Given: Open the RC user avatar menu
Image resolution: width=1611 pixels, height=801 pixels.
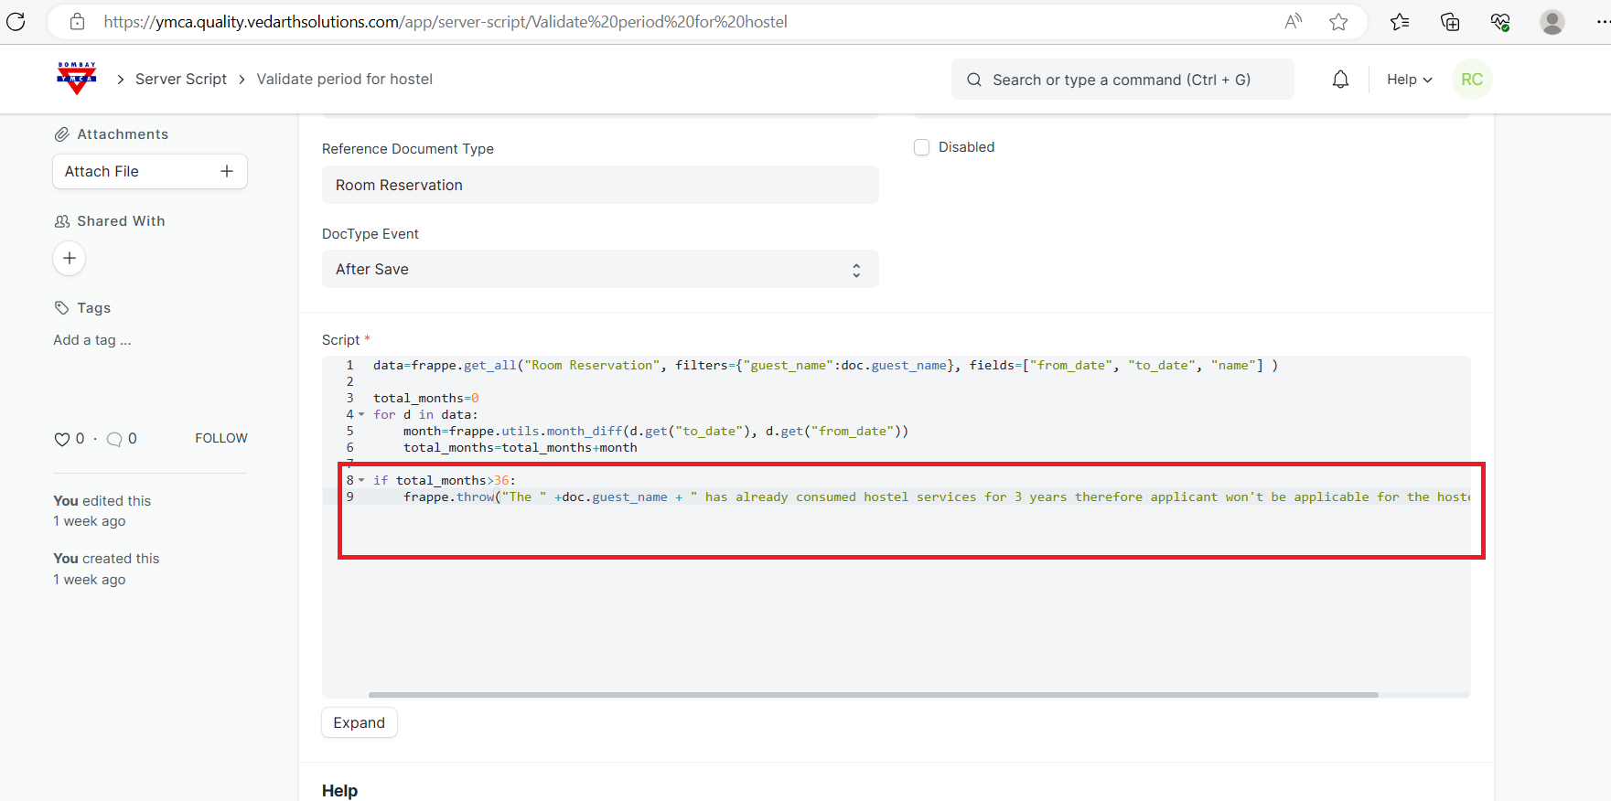Looking at the screenshot, I should coord(1472,80).
